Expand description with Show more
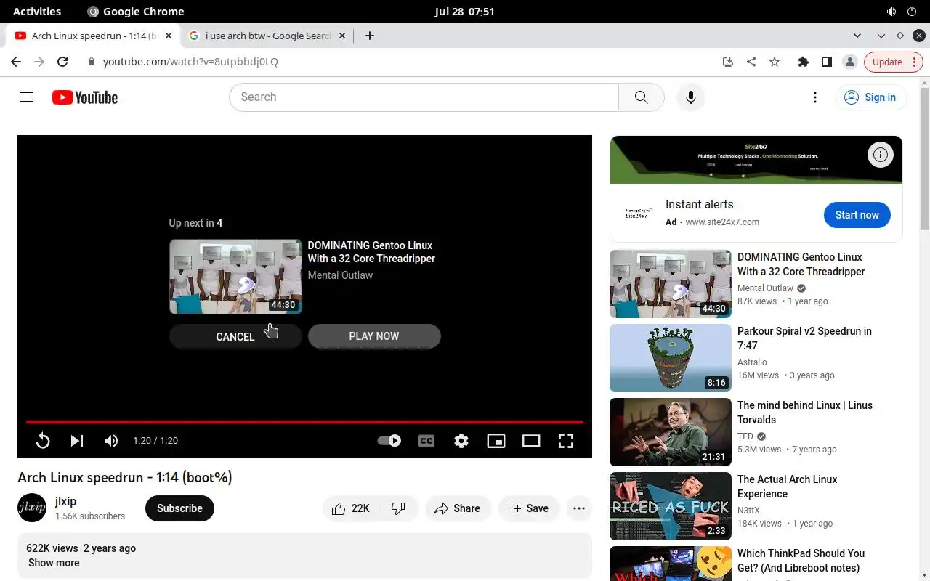Screen dimensions: 930x581 point(54,563)
